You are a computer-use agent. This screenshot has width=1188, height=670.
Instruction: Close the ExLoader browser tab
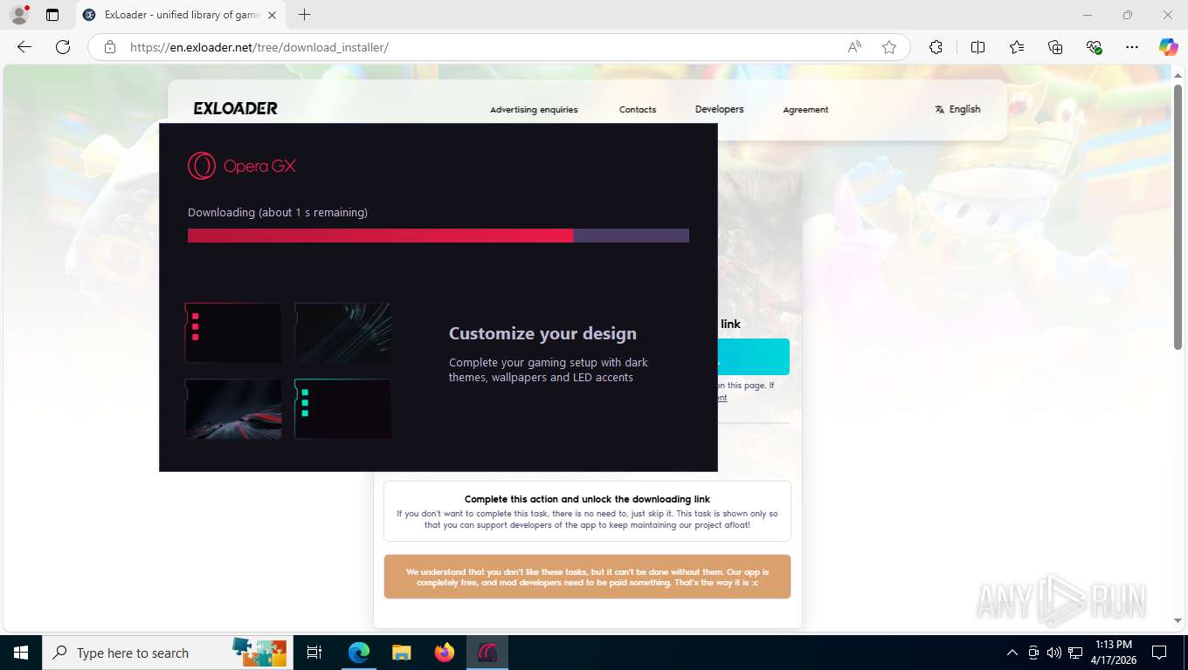click(x=272, y=15)
